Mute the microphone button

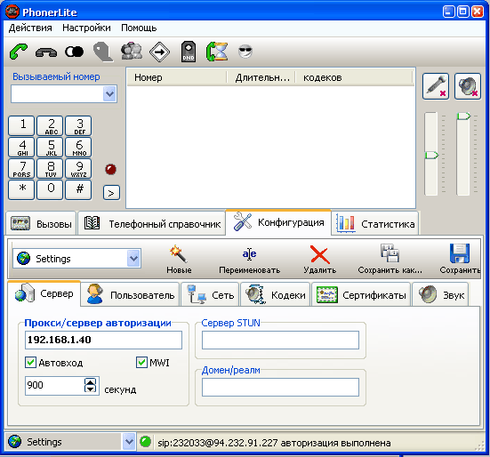tap(436, 86)
